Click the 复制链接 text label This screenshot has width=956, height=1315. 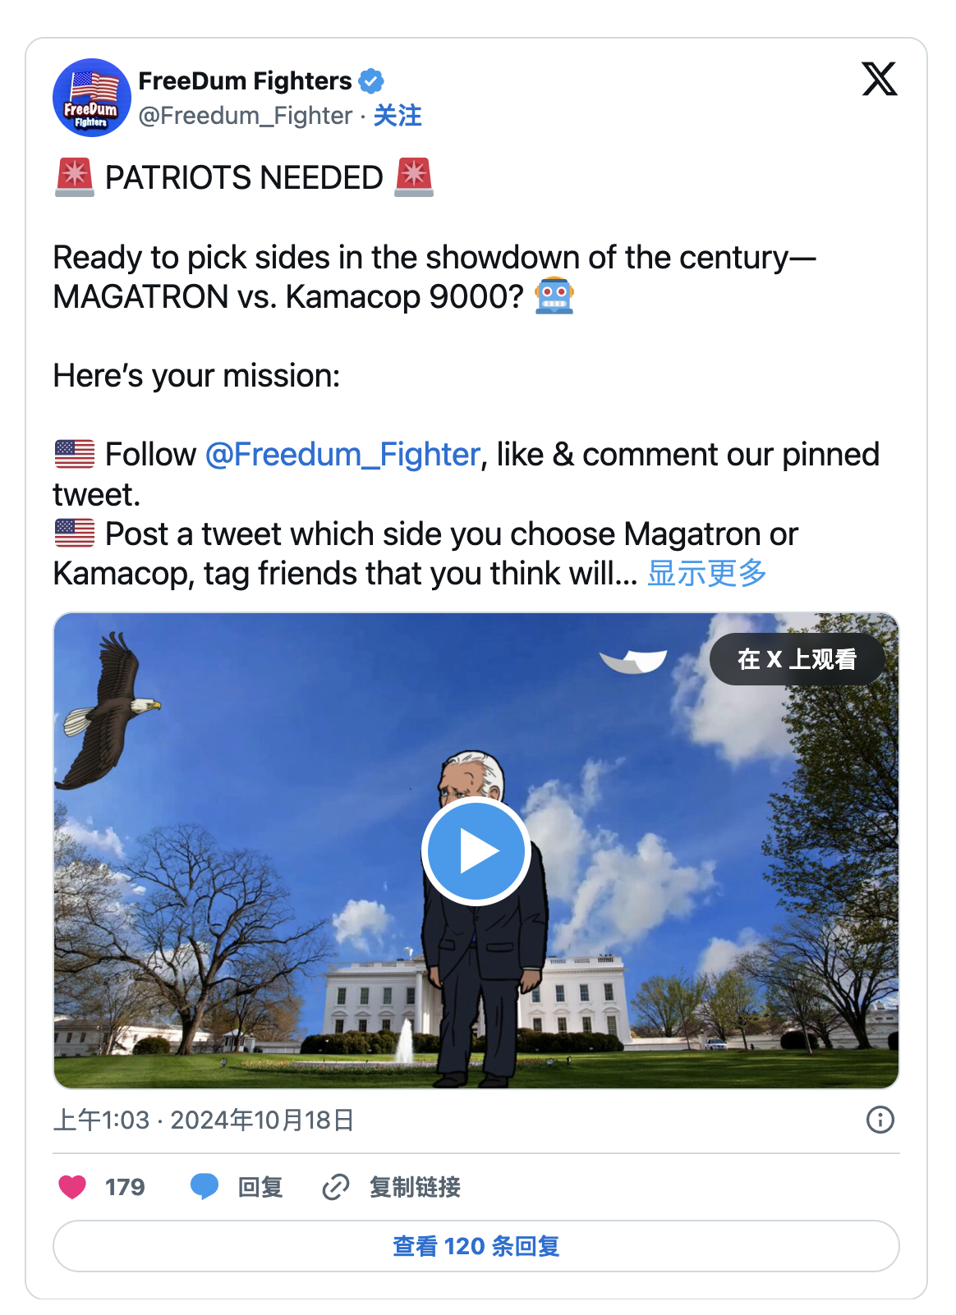coord(415,1187)
